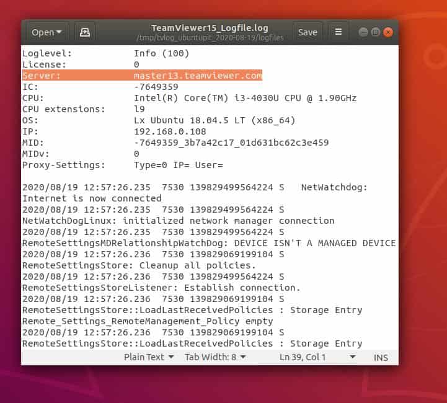Click the MID value -7649359_3b7a42c17_01d631bc62c3e459
Viewport: 447px width, 403px height.
[231, 143]
